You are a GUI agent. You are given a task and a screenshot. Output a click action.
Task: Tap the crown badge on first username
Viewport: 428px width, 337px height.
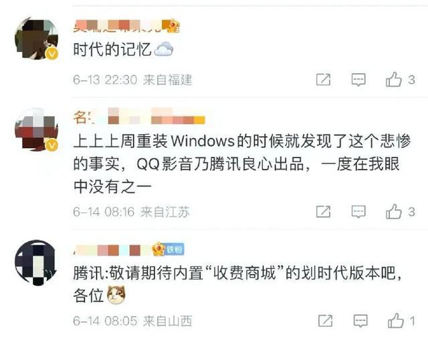(x=171, y=27)
